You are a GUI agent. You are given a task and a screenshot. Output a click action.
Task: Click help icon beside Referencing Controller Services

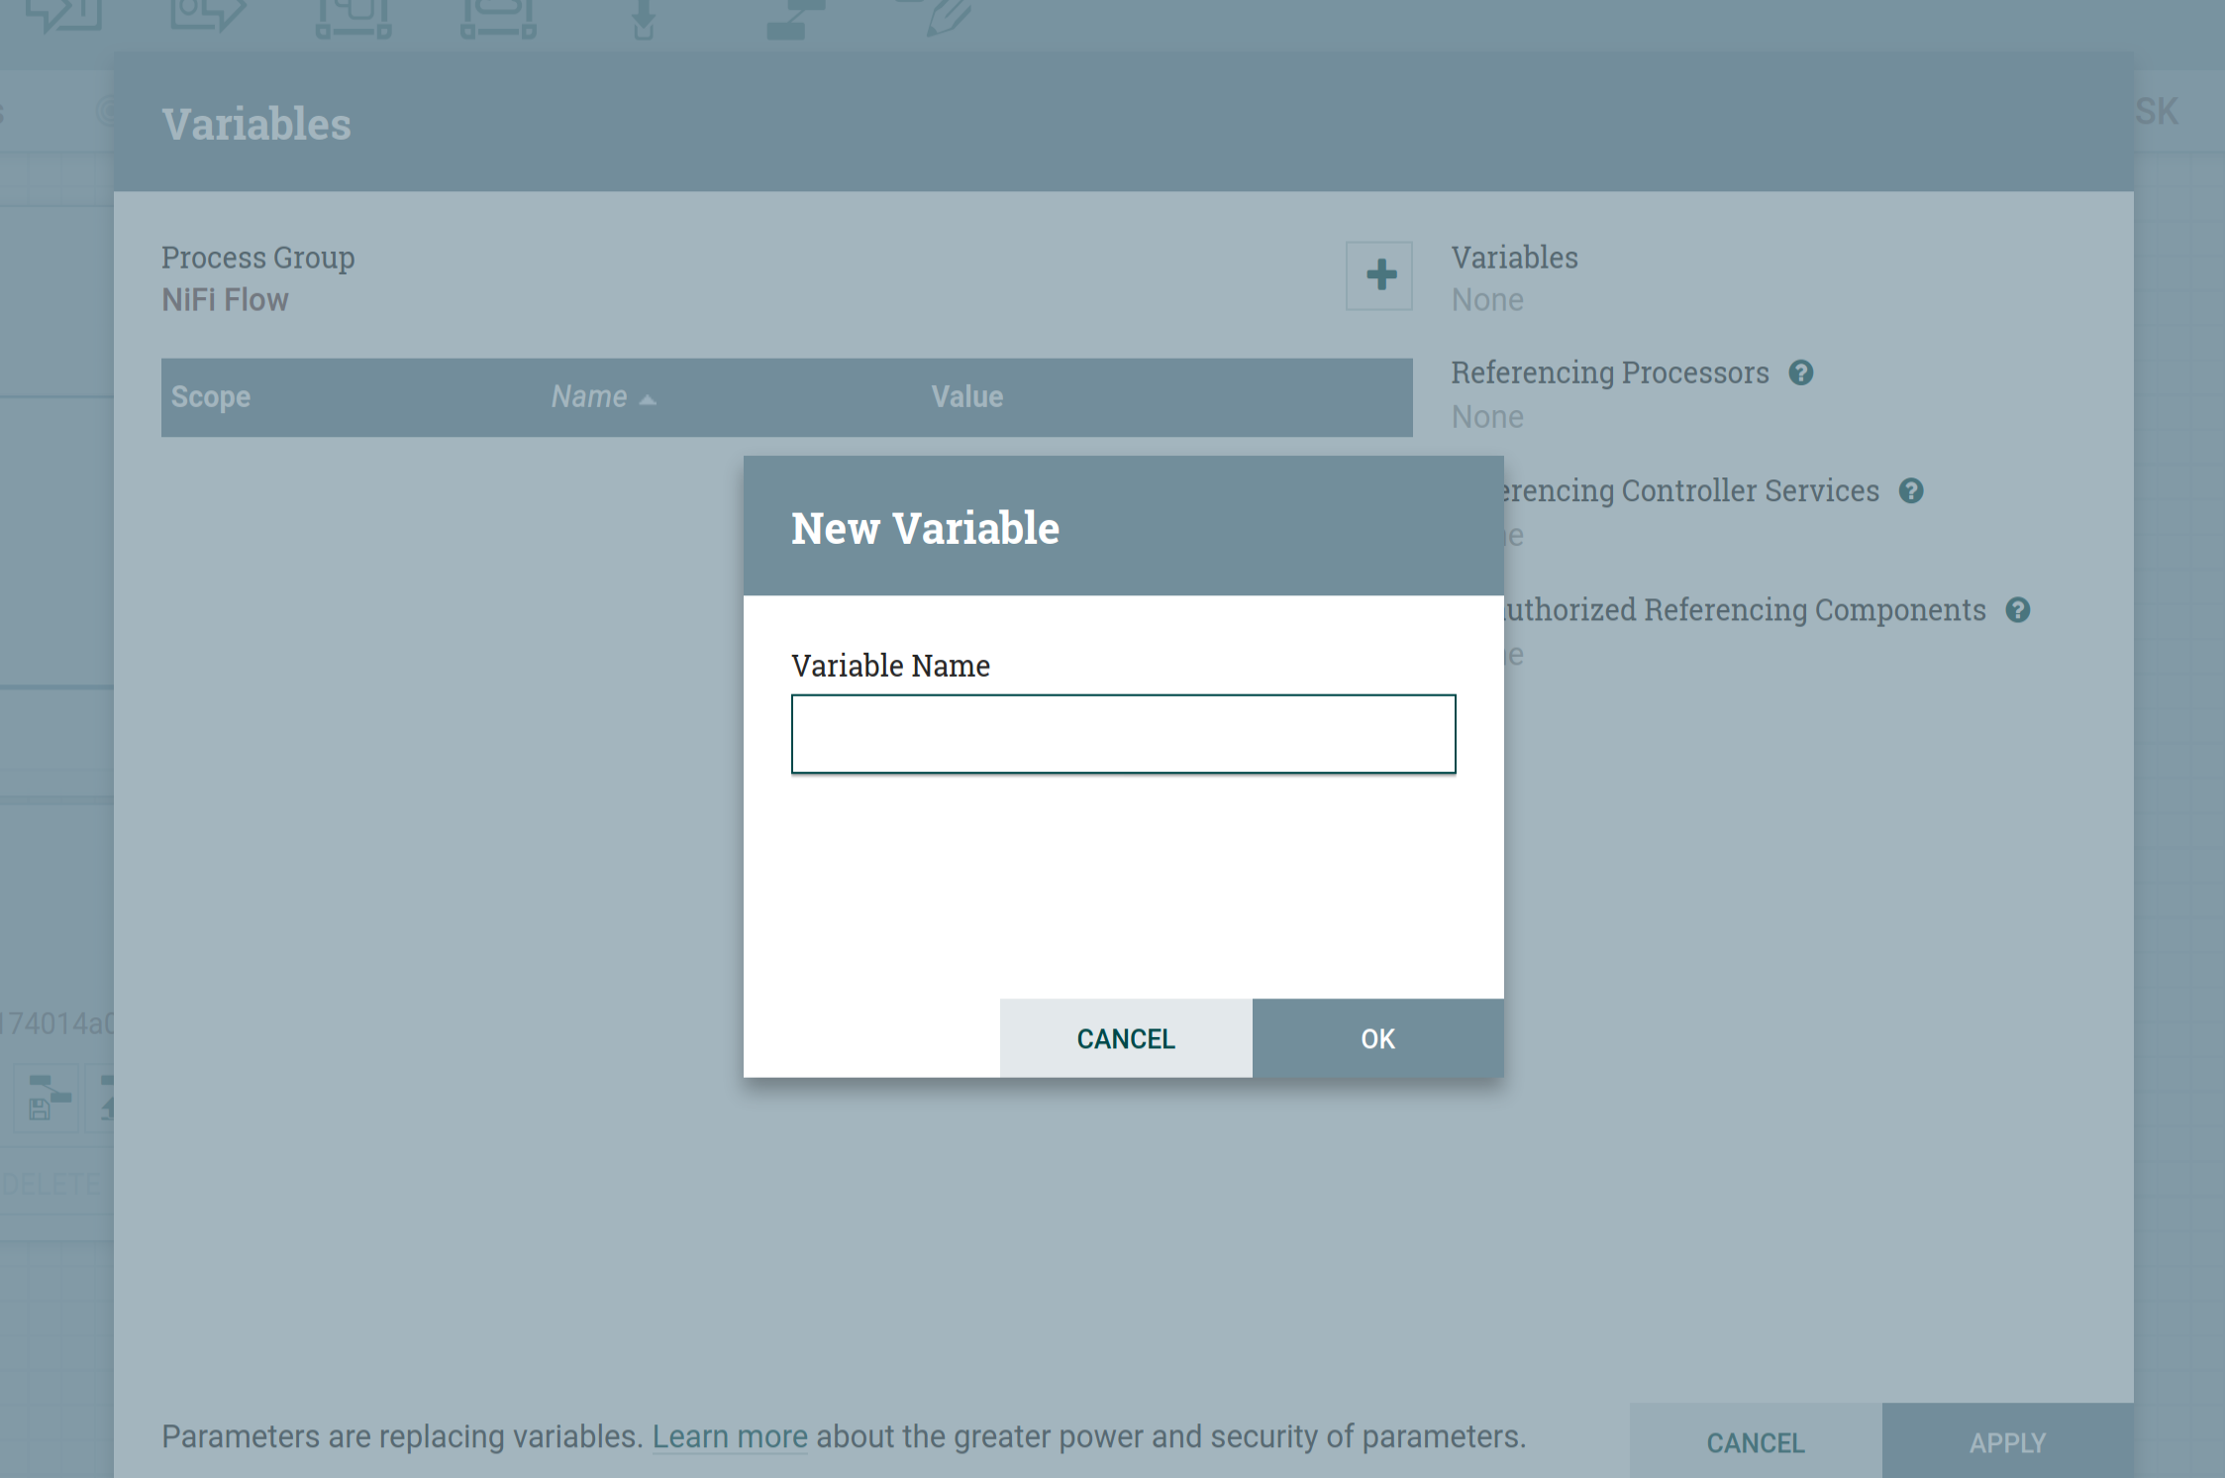pyautogui.click(x=1911, y=490)
